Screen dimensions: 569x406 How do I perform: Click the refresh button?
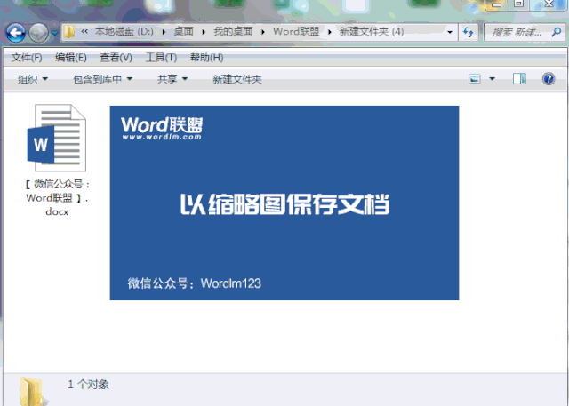pyautogui.click(x=469, y=32)
